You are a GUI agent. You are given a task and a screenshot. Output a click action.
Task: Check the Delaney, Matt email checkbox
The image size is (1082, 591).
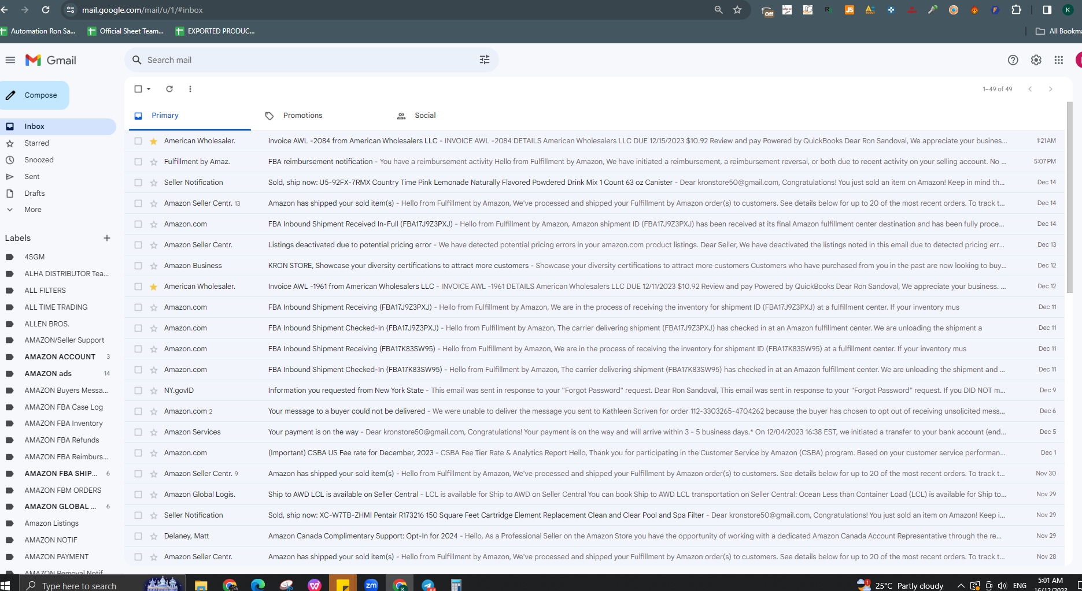click(138, 536)
